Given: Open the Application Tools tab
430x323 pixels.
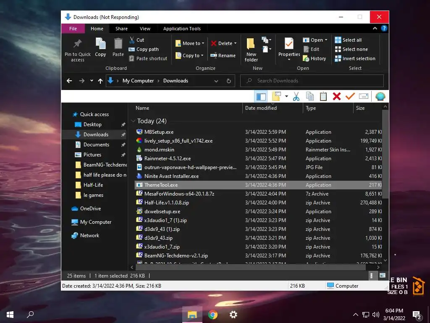Looking at the screenshot, I should (x=182, y=29).
